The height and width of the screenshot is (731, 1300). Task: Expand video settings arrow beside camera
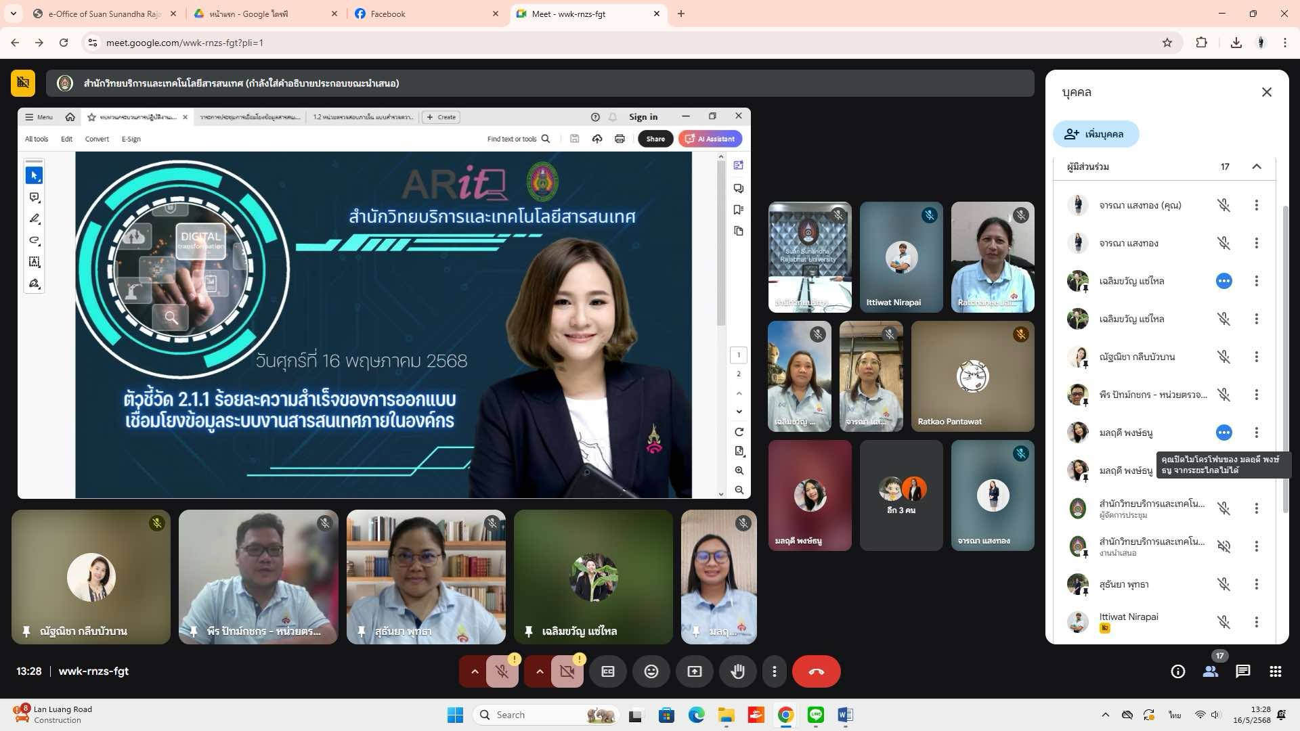540,671
